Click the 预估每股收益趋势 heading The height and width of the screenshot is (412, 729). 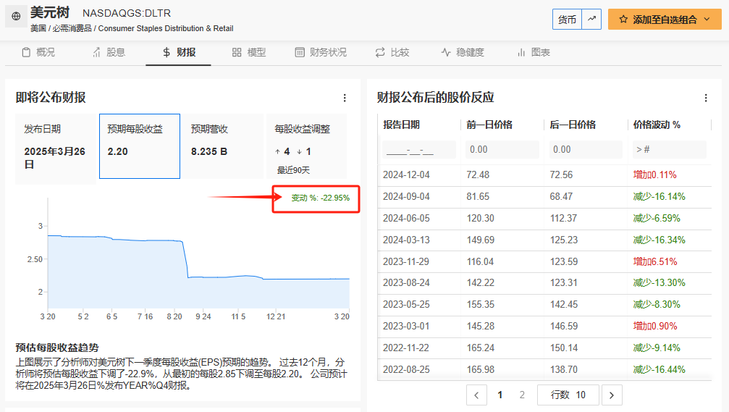click(x=57, y=348)
